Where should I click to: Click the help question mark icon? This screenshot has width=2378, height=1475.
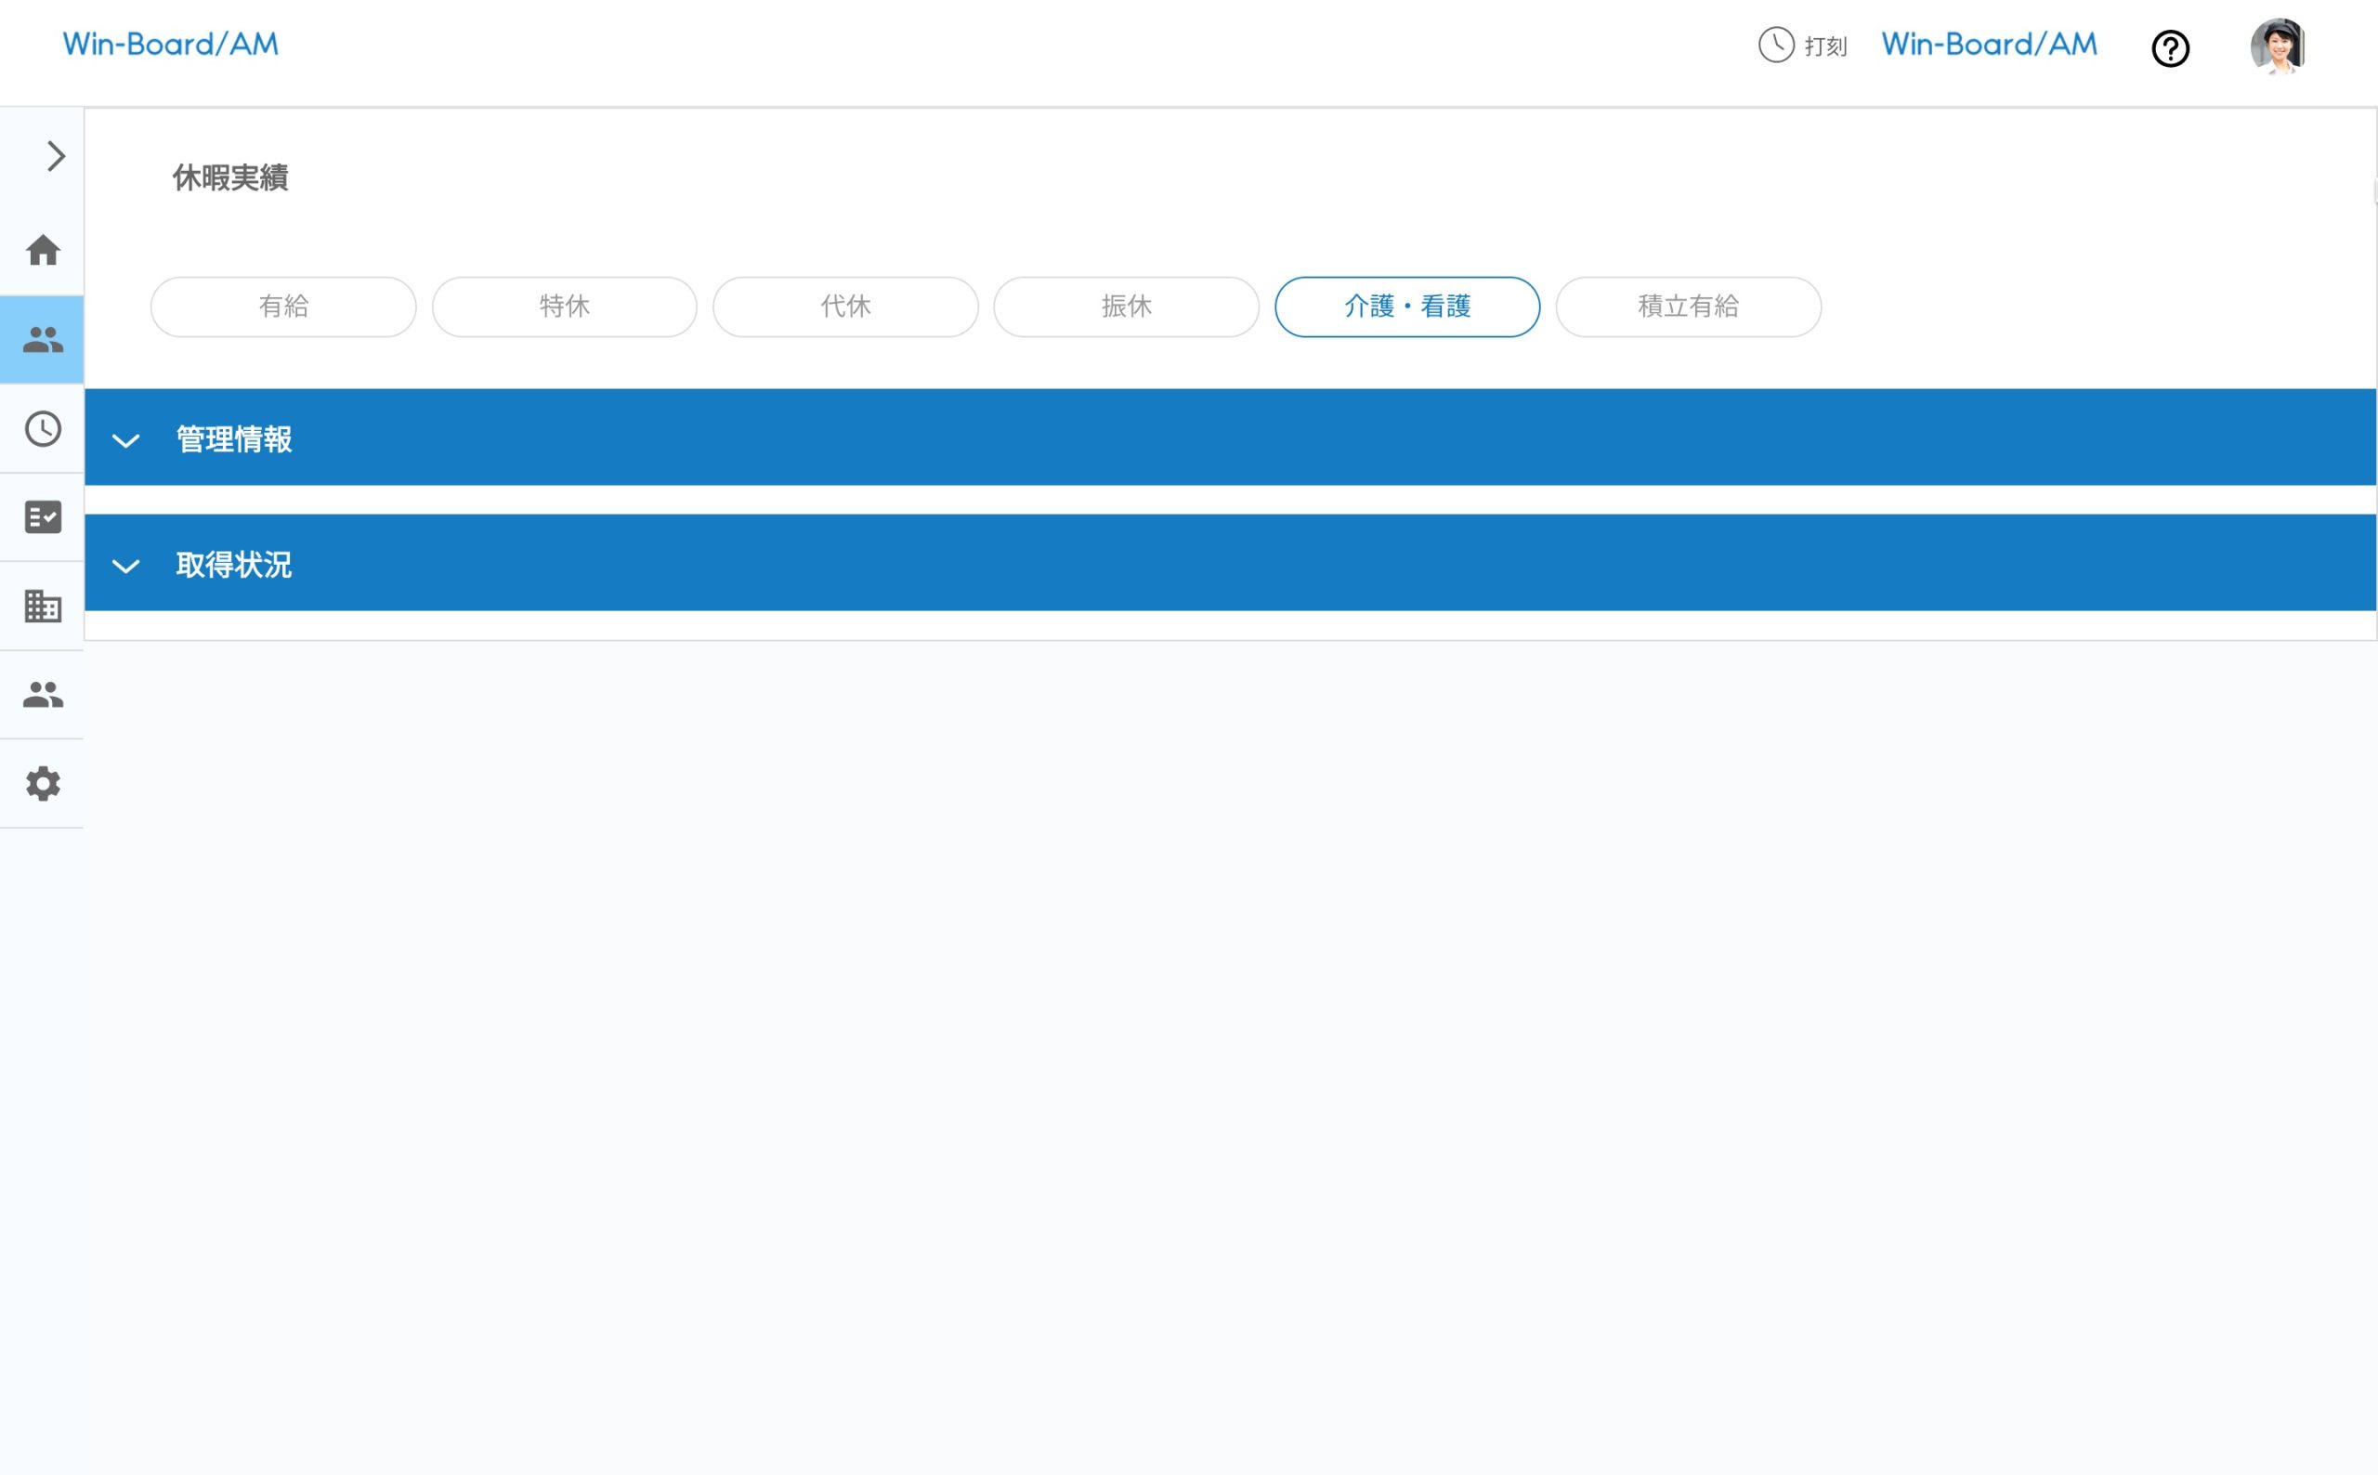(x=2169, y=47)
